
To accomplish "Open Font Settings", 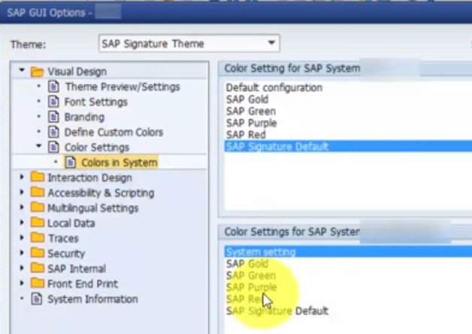I will pyautogui.click(x=96, y=102).
